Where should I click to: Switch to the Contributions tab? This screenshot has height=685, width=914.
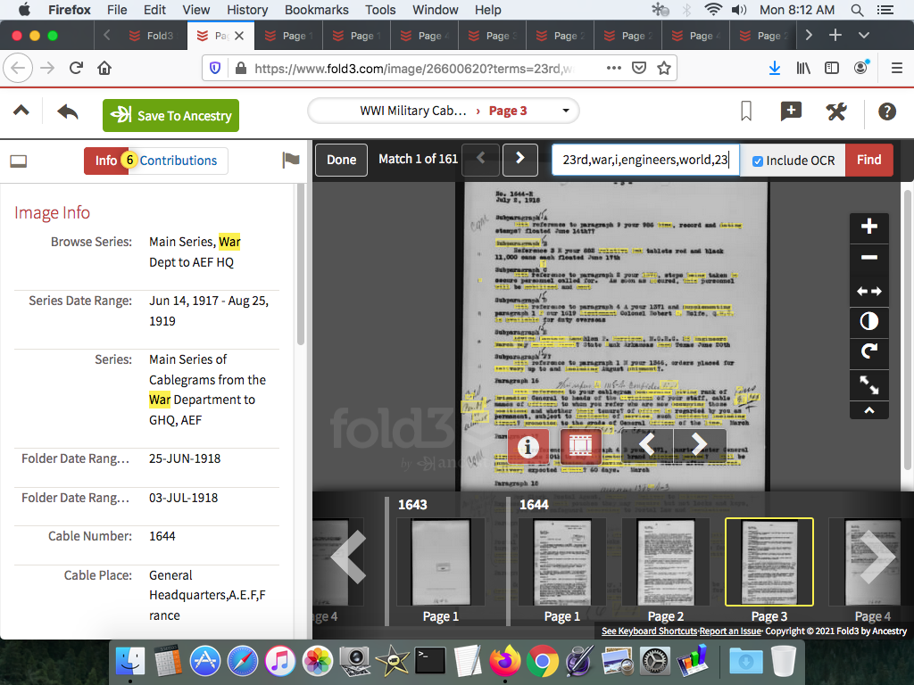178,161
